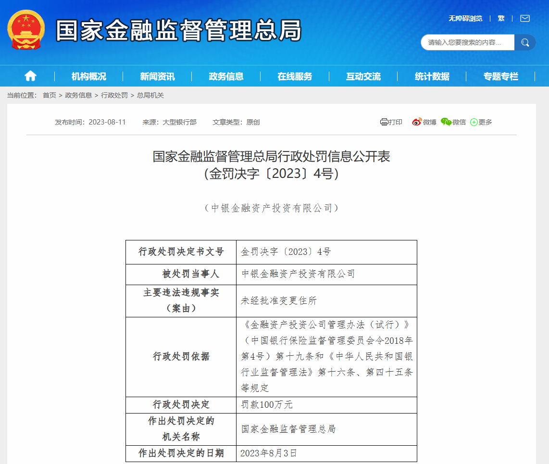Click the source text 大型银行部
The height and width of the screenshot is (464, 549).
(180, 122)
